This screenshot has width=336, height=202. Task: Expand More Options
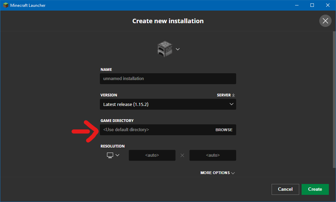coord(217,173)
